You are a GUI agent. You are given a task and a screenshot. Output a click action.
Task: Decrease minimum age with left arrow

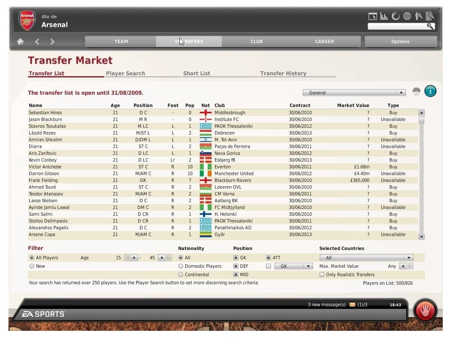(128, 258)
